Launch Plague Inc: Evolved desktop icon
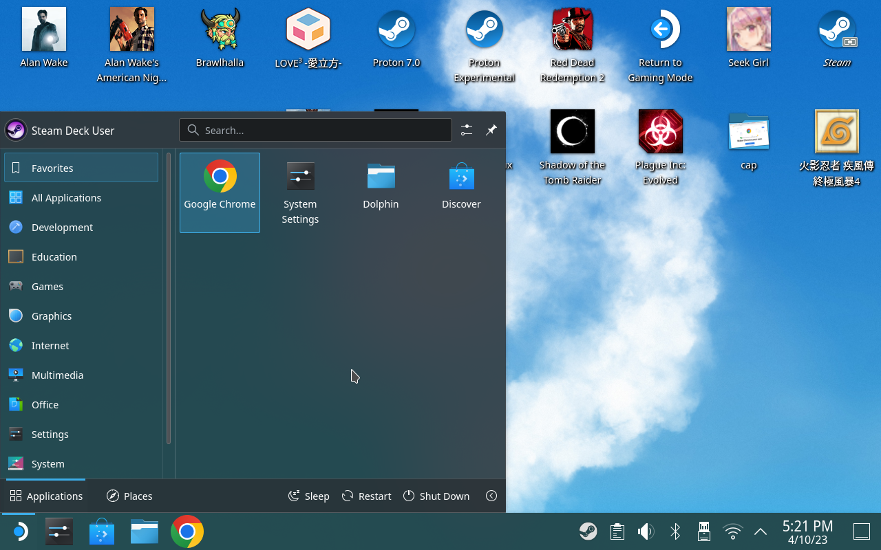Screen dimensions: 881x550 click(x=661, y=148)
